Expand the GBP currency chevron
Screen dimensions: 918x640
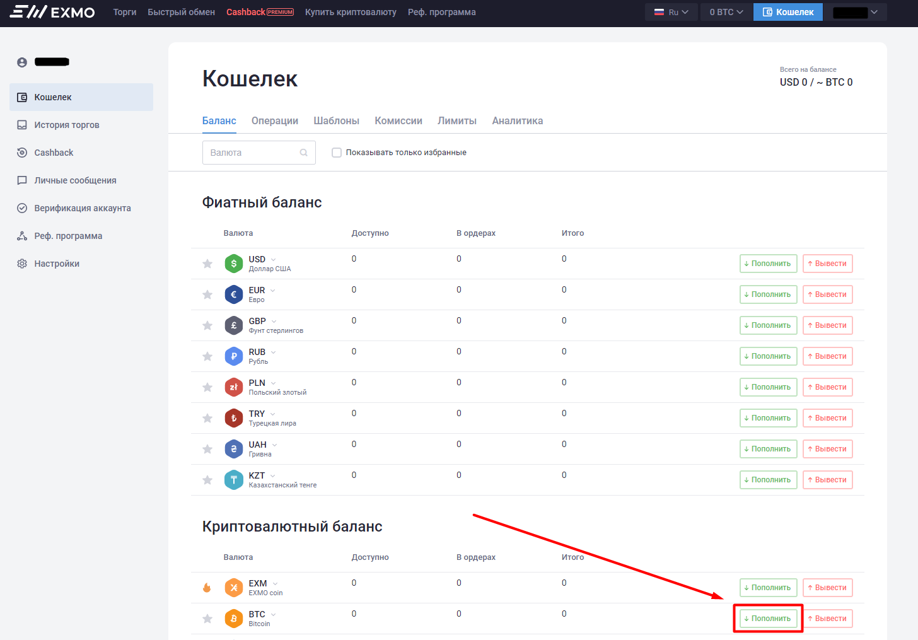[274, 321]
